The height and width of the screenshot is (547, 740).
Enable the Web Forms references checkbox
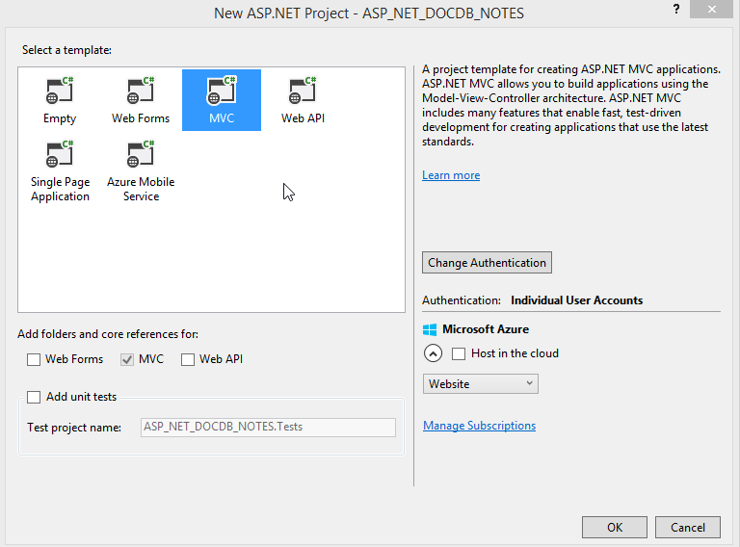(x=34, y=360)
